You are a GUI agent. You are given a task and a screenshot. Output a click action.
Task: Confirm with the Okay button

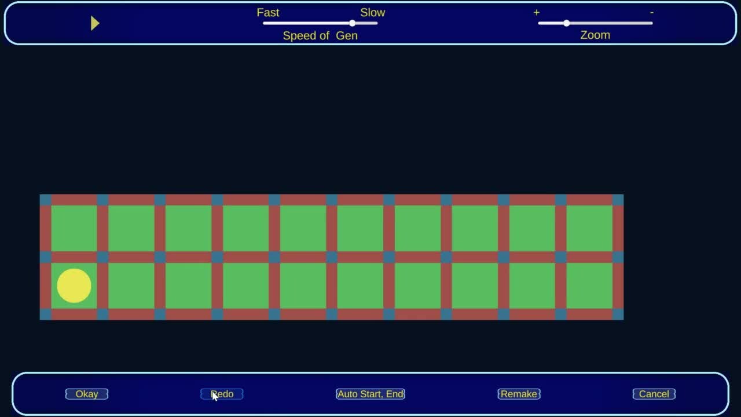click(x=87, y=394)
